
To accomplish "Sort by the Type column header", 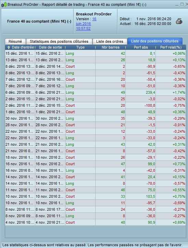I will 80,47.
